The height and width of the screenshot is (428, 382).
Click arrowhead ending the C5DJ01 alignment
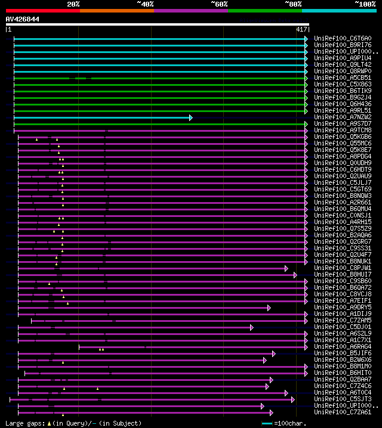(252, 327)
